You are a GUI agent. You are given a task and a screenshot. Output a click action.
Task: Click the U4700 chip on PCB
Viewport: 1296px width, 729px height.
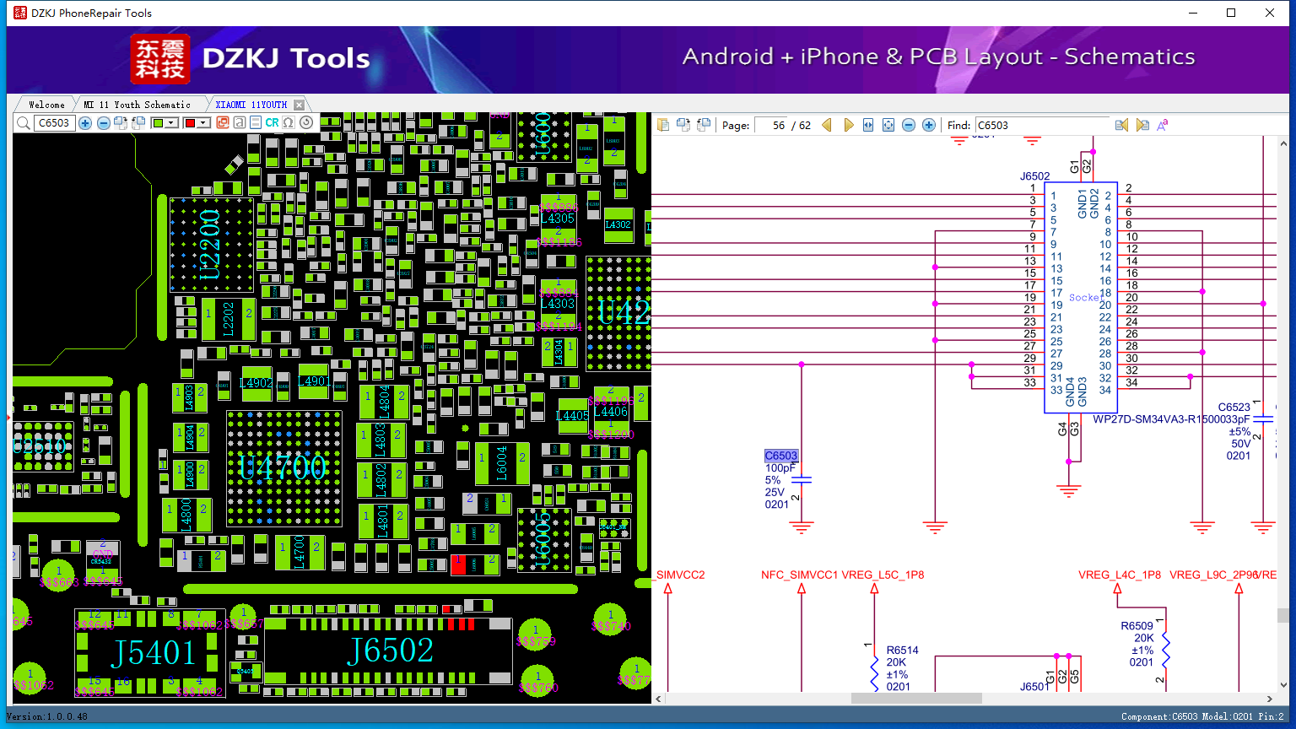click(283, 468)
